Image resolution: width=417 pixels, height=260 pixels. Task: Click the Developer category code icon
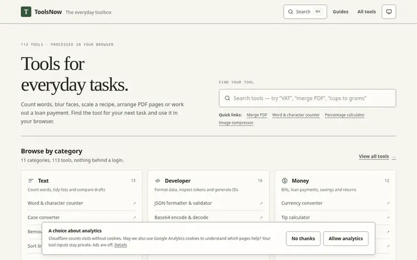pyautogui.click(x=158, y=181)
